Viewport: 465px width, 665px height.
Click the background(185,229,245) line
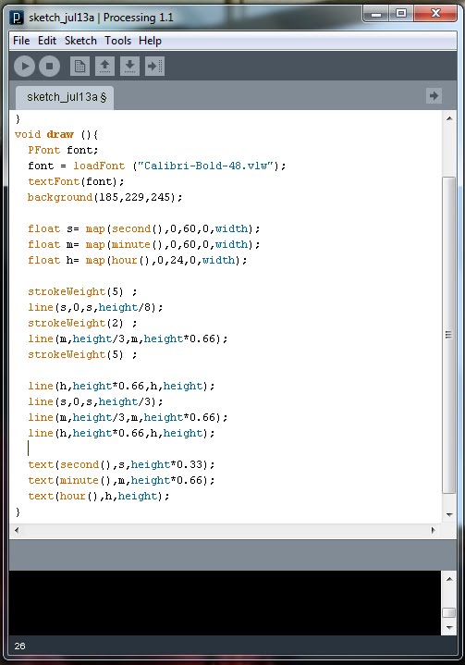[104, 197]
